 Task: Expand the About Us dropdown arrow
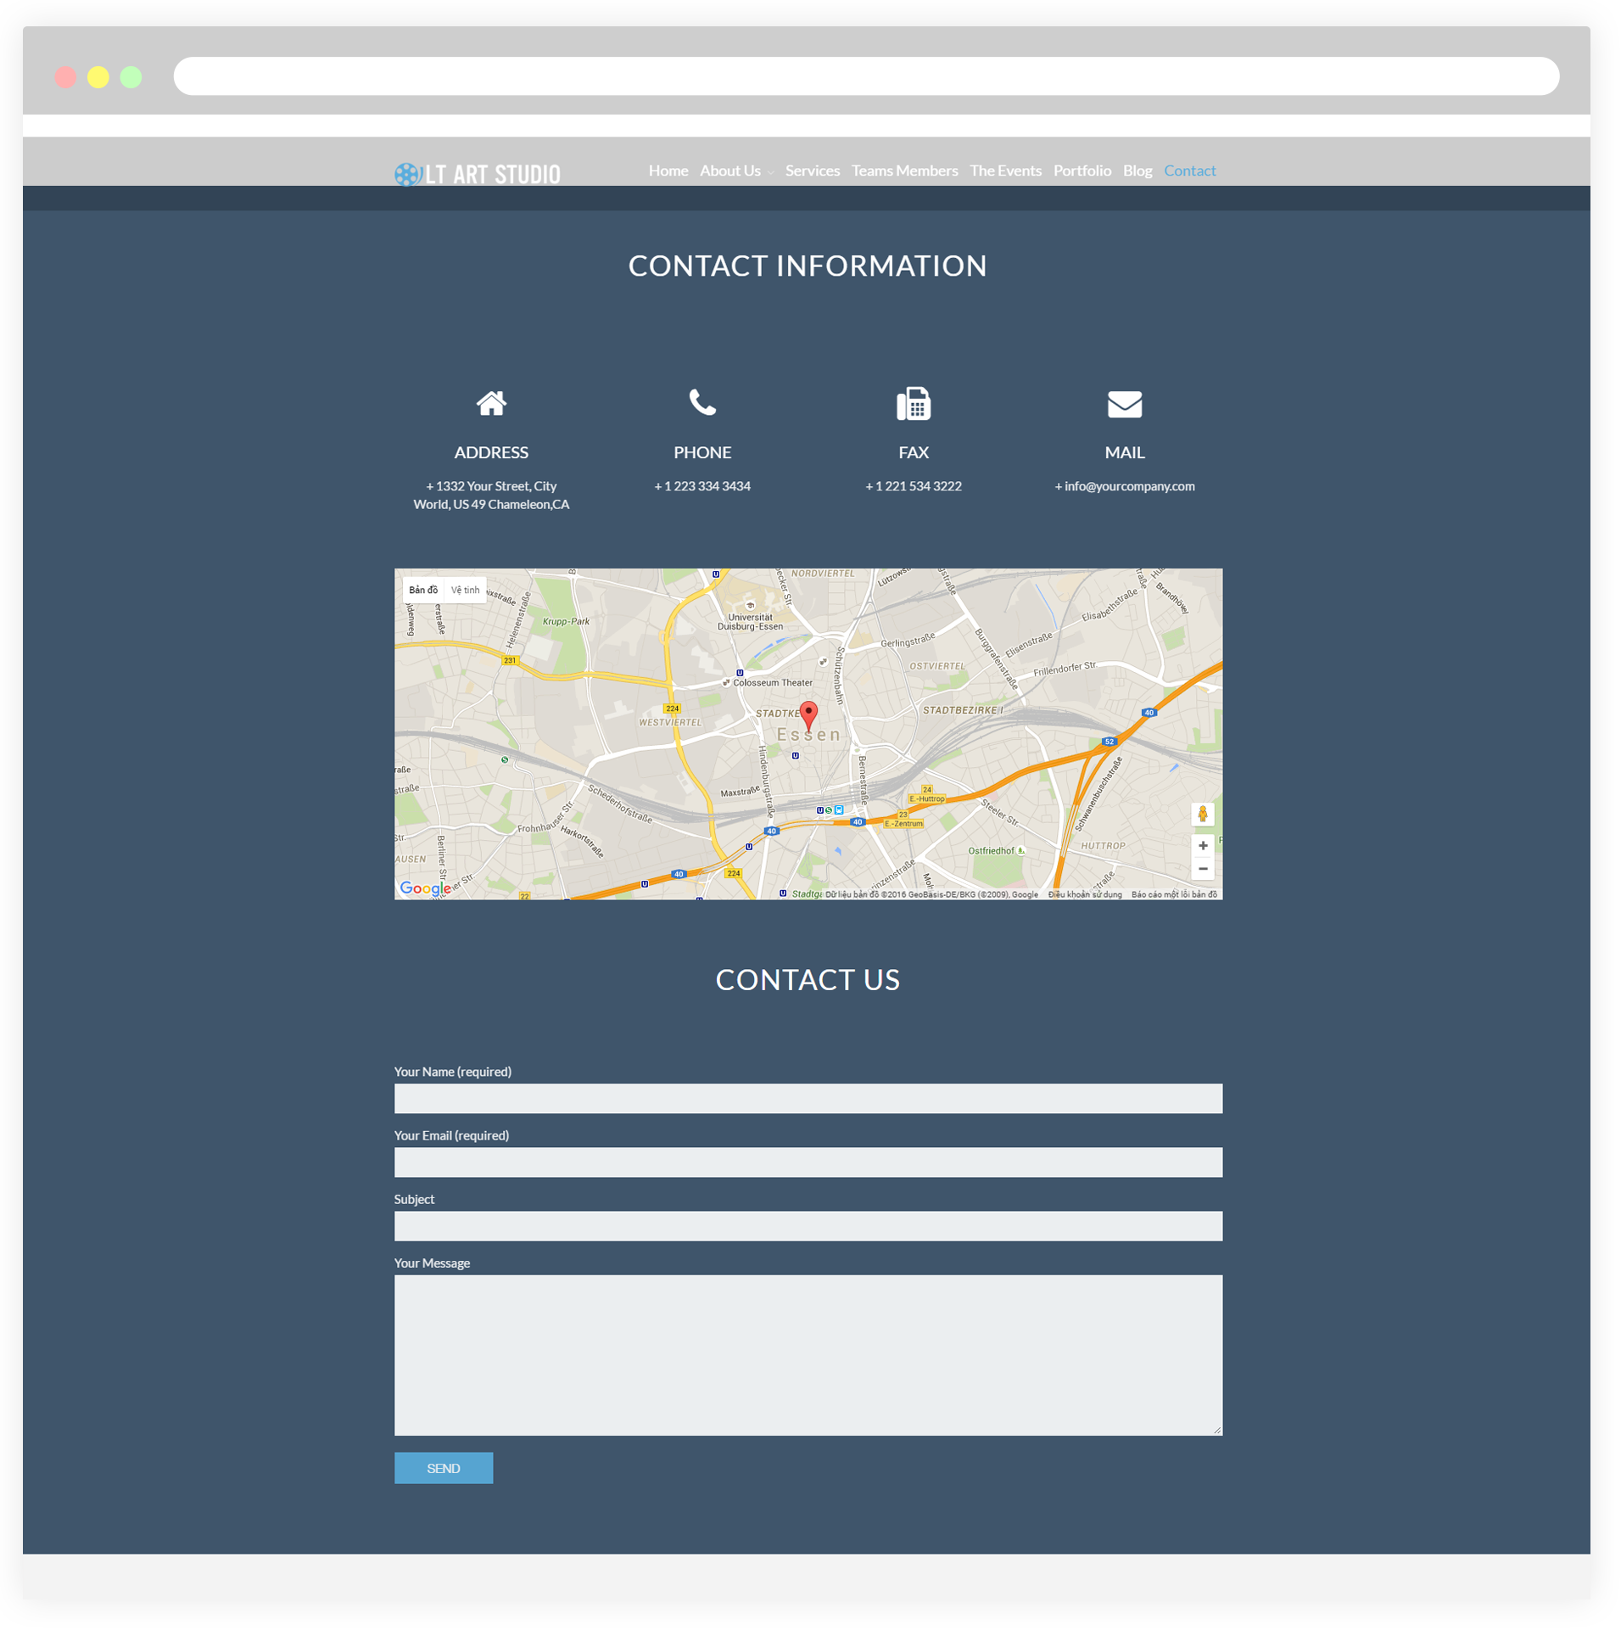(770, 172)
